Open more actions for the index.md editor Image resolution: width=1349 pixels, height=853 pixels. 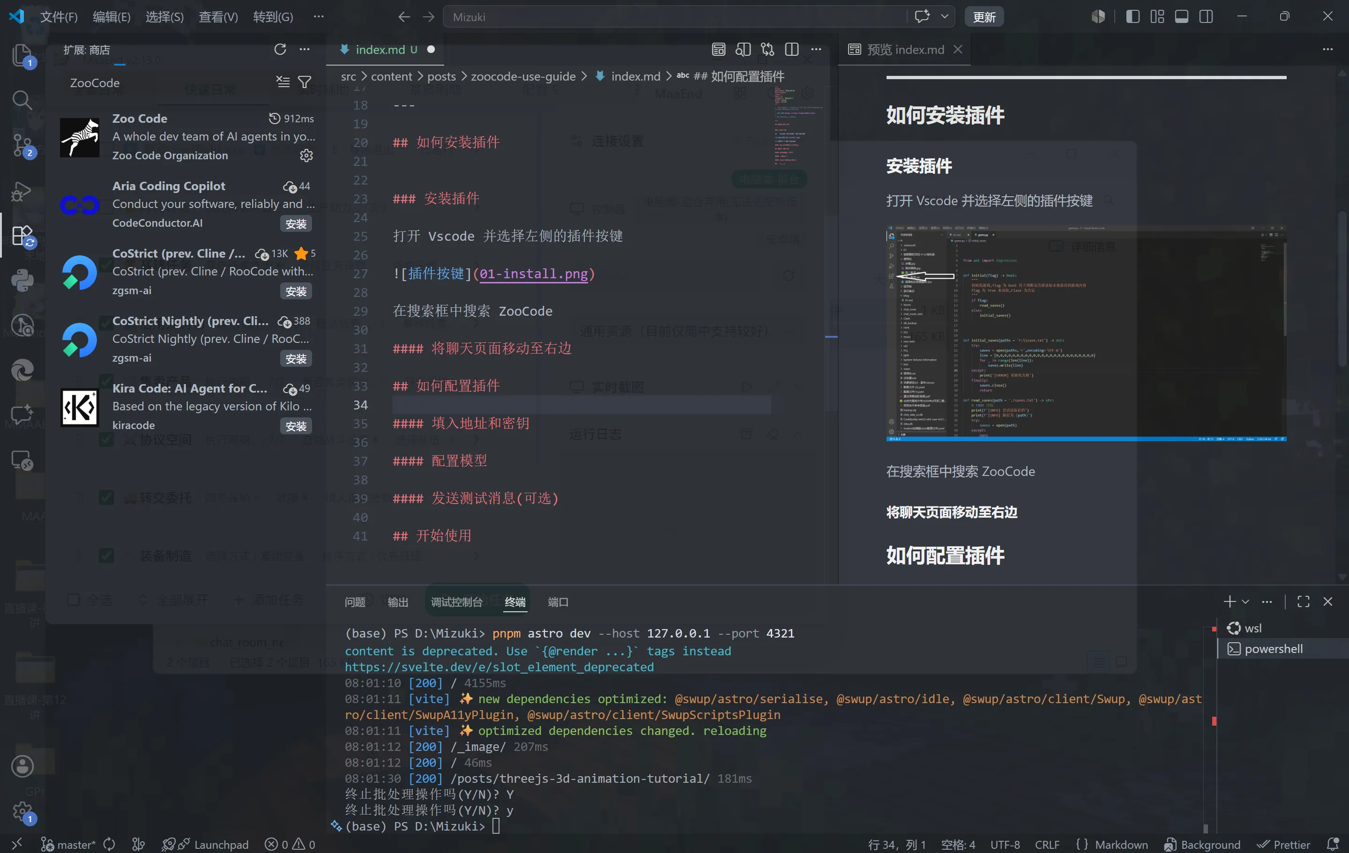[816, 49]
